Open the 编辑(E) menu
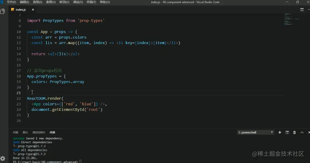Screen dimensions: 310x163 point(25,2)
